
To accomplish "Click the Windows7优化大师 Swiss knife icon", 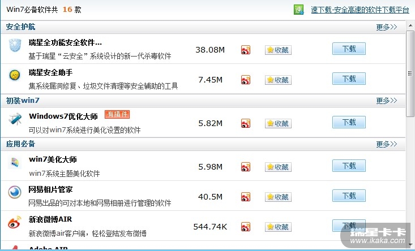I will [15, 119].
